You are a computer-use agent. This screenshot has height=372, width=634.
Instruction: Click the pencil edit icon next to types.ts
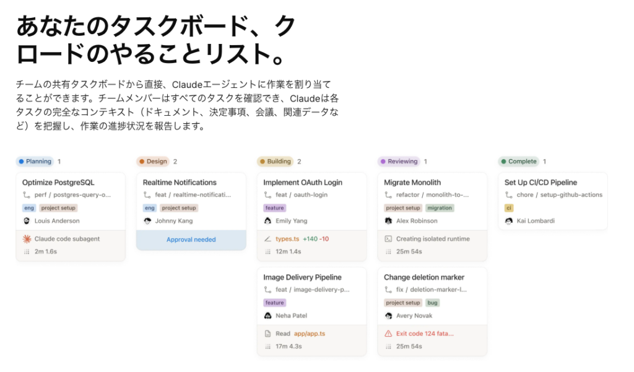click(x=267, y=239)
